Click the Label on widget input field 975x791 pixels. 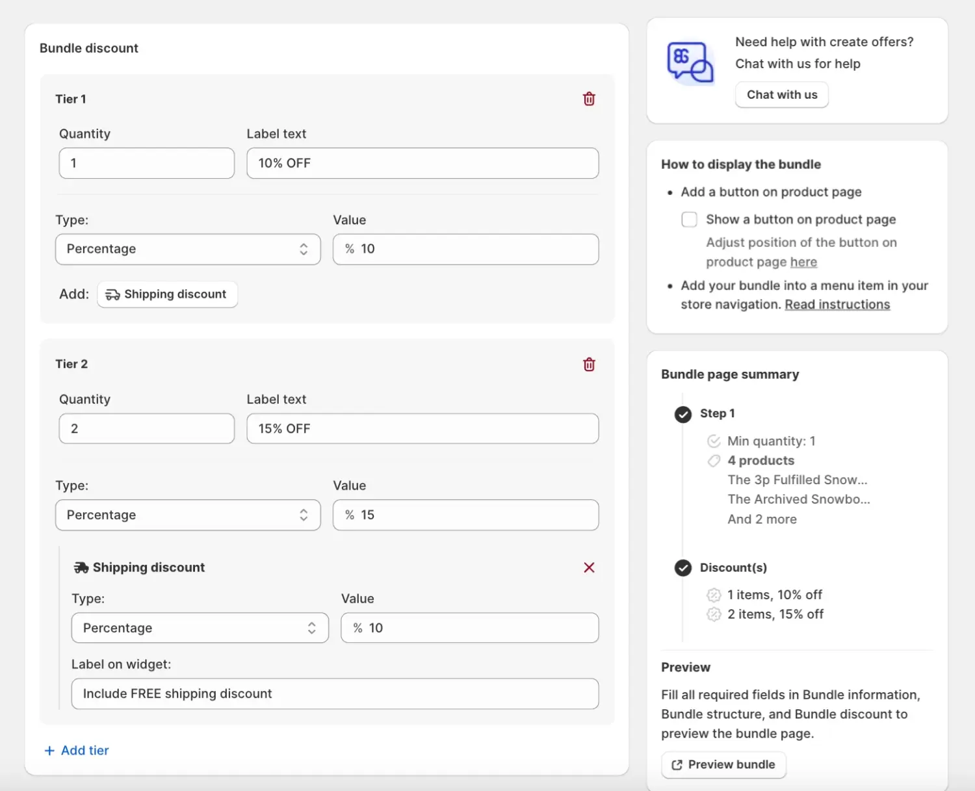point(335,694)
